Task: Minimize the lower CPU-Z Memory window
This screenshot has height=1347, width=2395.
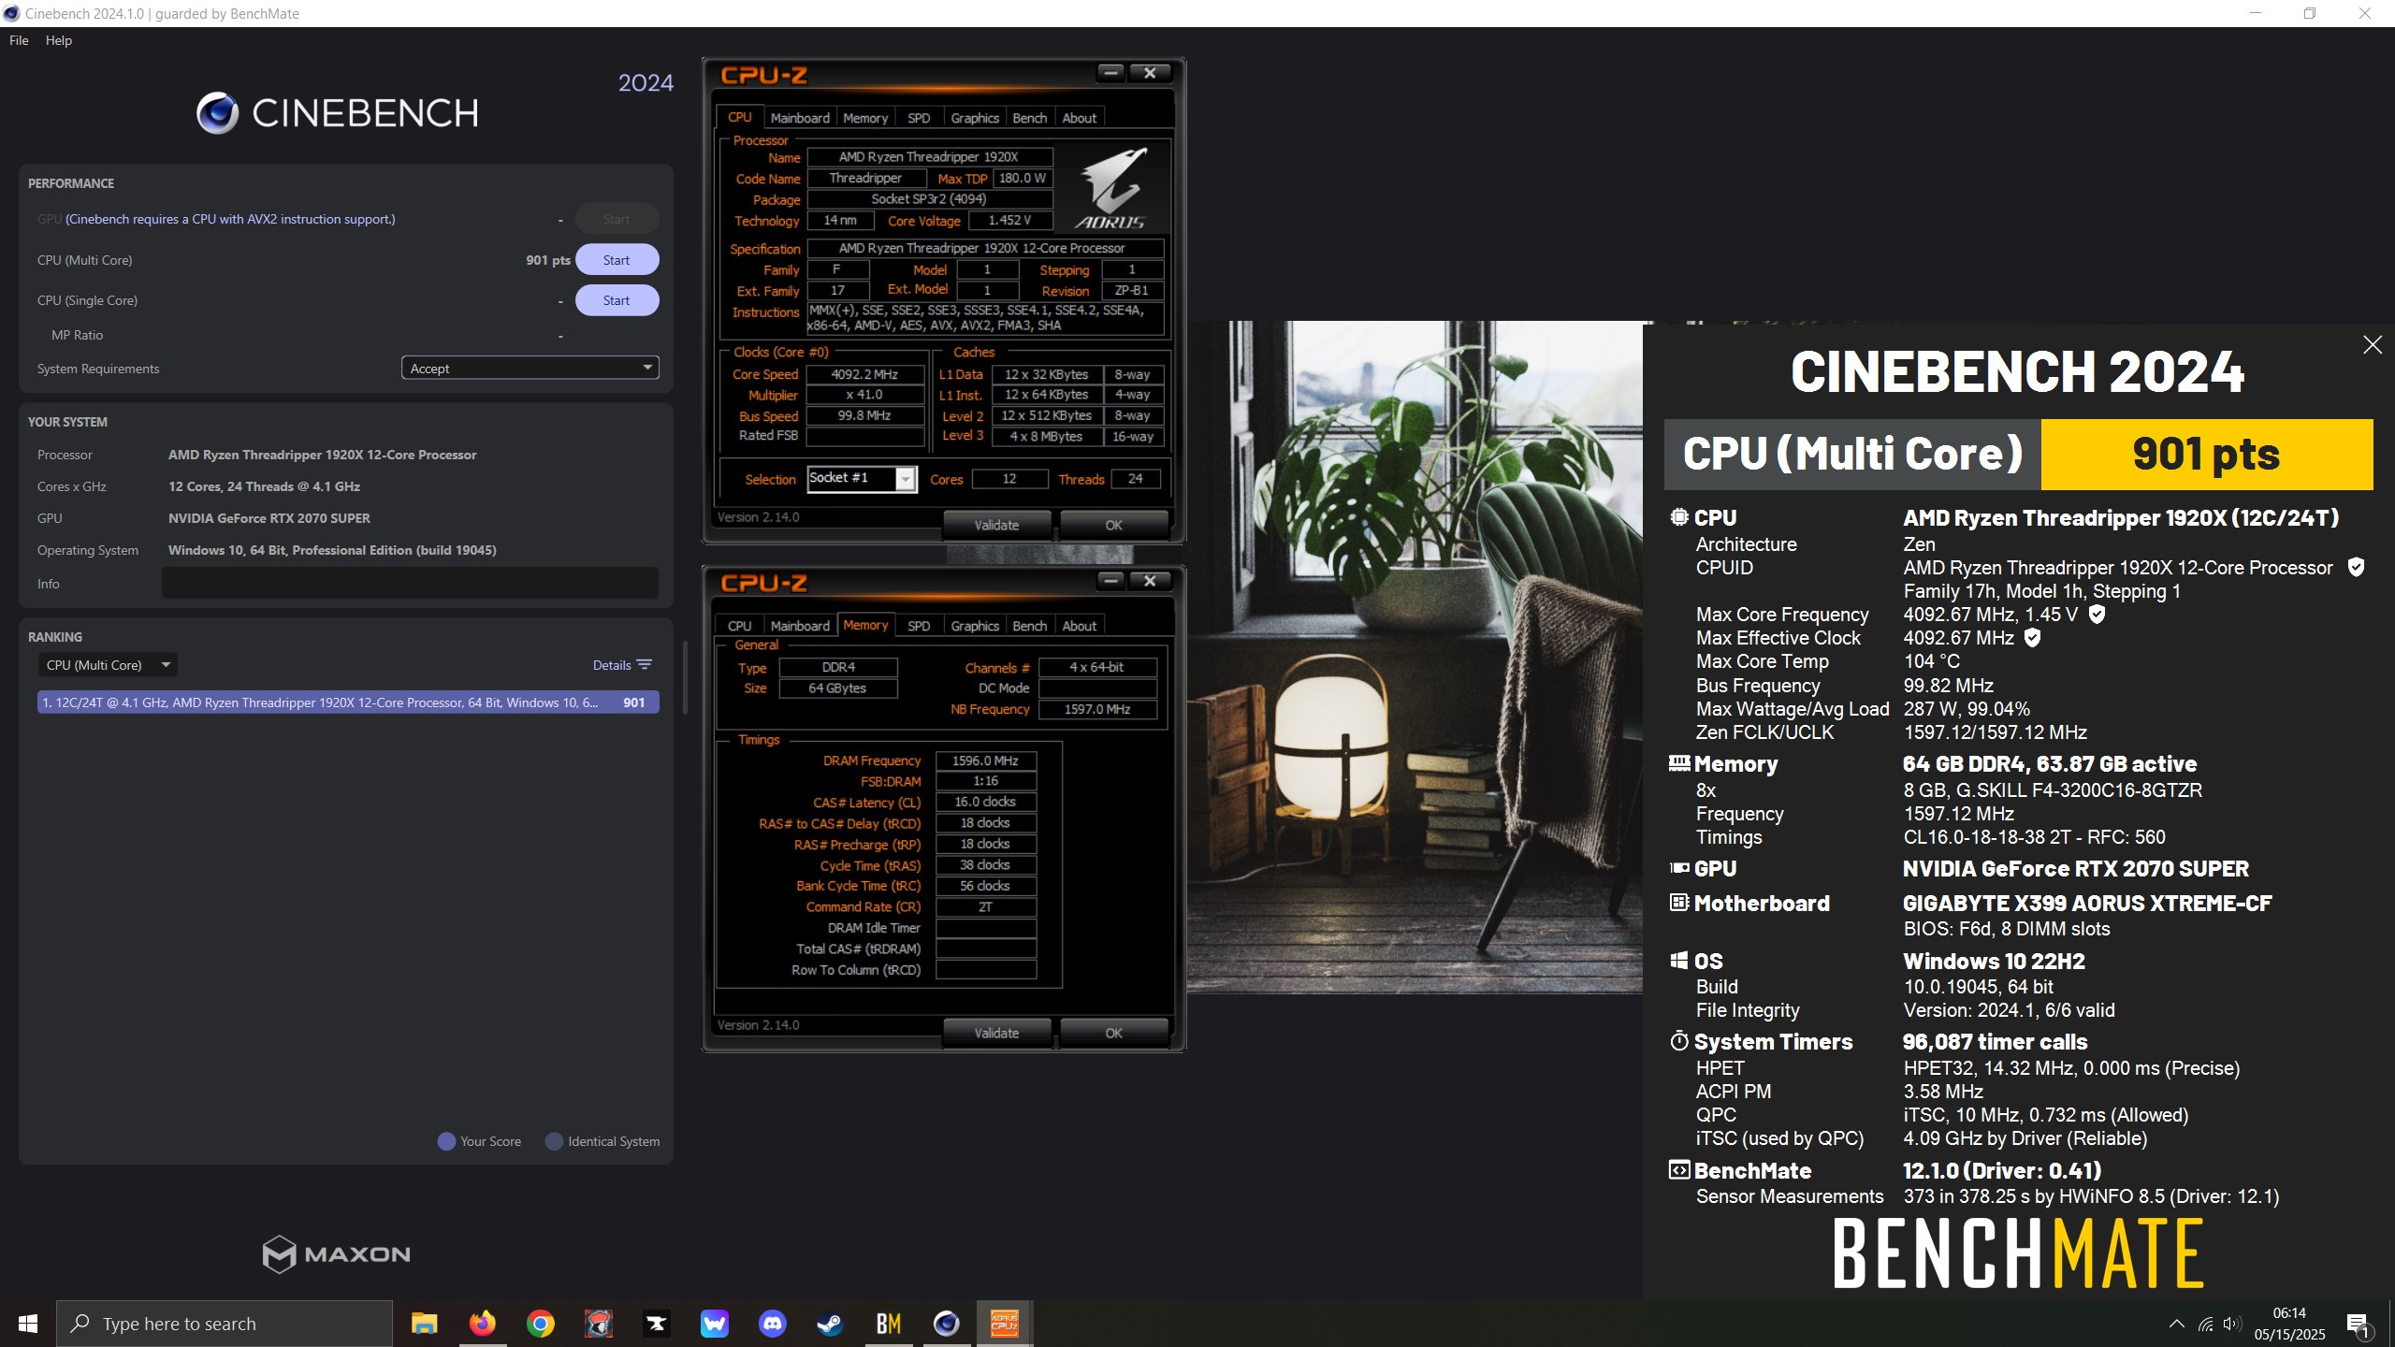Action: pos(1110,580)
